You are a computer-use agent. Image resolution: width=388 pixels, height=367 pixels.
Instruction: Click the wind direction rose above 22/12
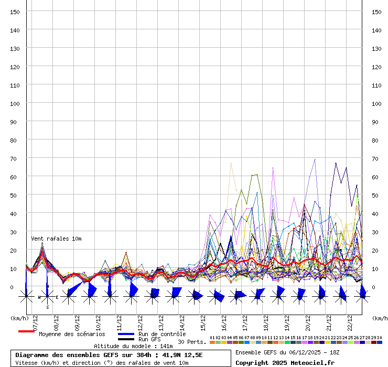[341, 296]
